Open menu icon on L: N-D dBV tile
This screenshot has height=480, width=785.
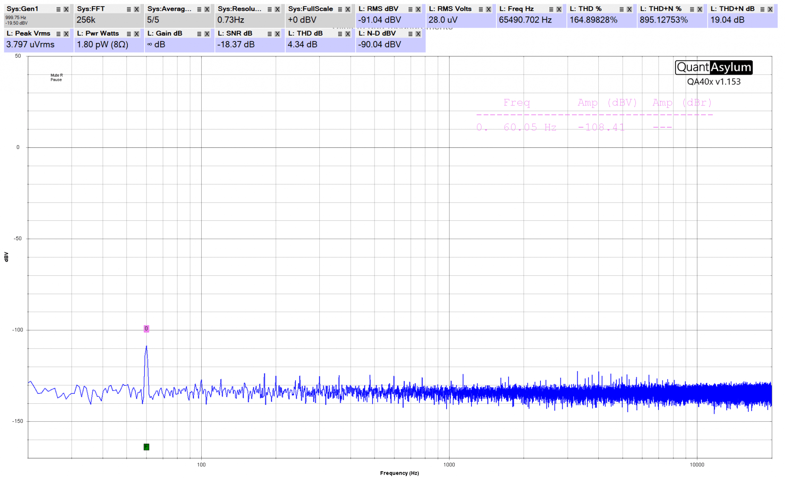coord(411,34)
